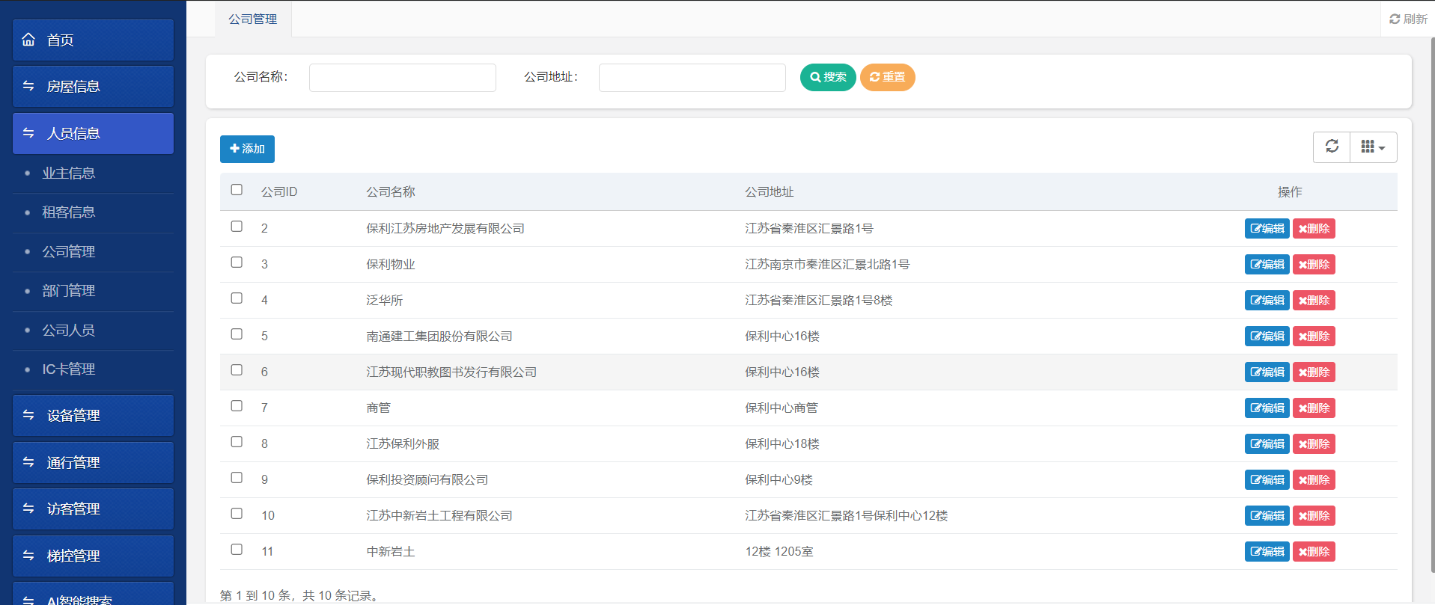1435x605 pixels.
Task: Open the column grid selector dropdown
Action: [x=1373, y=147]
